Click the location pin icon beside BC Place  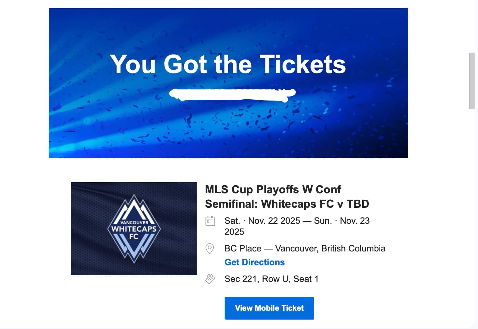pyautogui.click(x=210, y=248)
